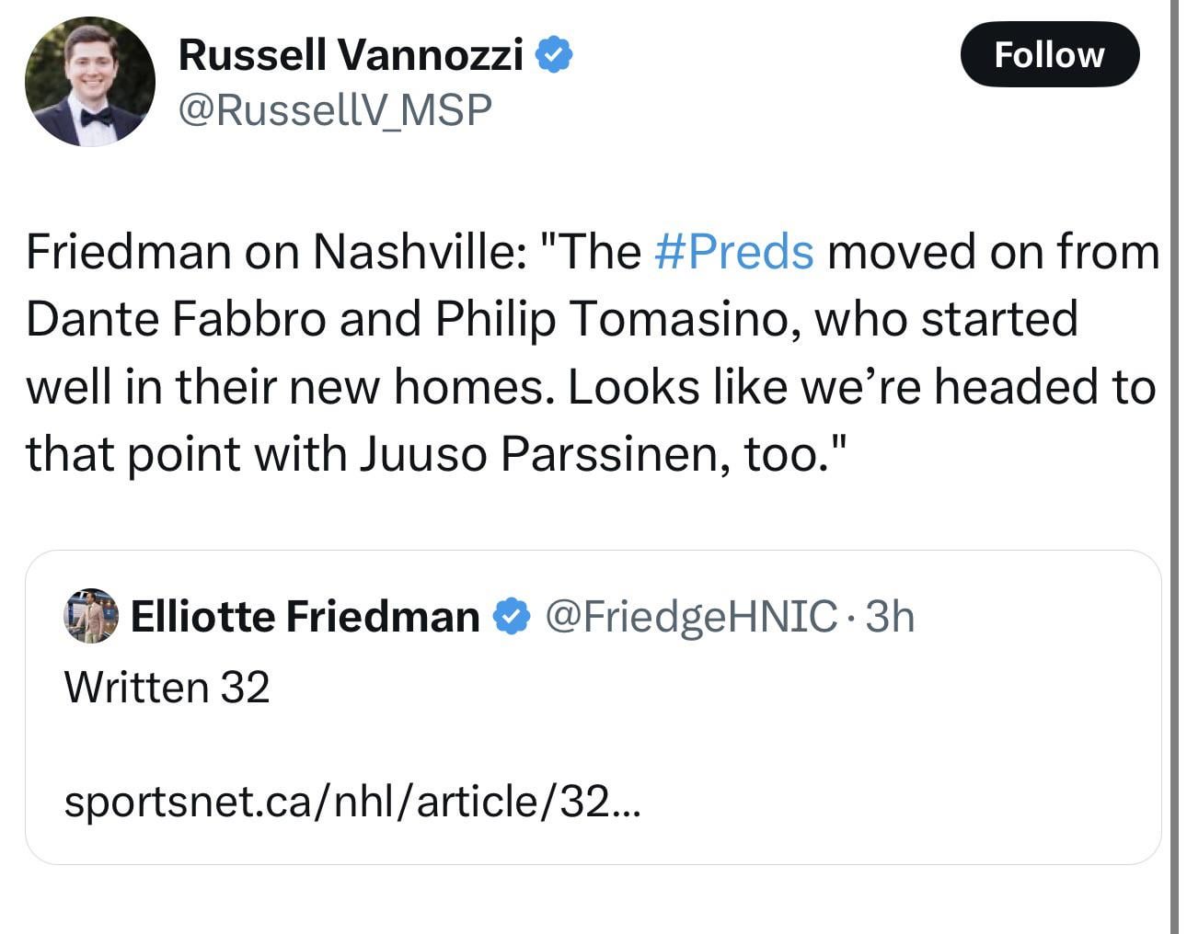Click the "Written 32" quoted text
1187x934 pixels.
click(167, 687)
